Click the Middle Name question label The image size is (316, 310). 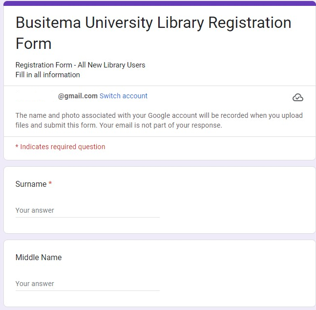tap(39, 258)
